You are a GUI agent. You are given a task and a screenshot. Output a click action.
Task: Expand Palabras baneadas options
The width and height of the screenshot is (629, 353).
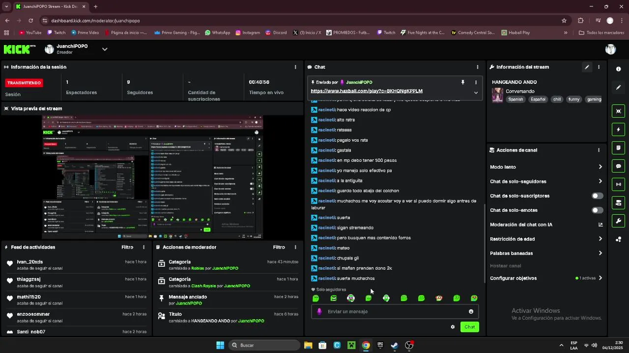(x=600, y=253)
